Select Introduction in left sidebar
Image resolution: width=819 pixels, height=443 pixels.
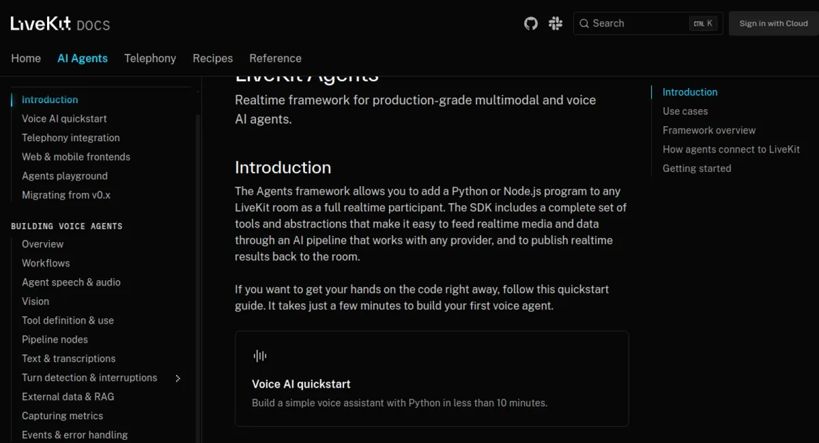click(x=50, y=100)
